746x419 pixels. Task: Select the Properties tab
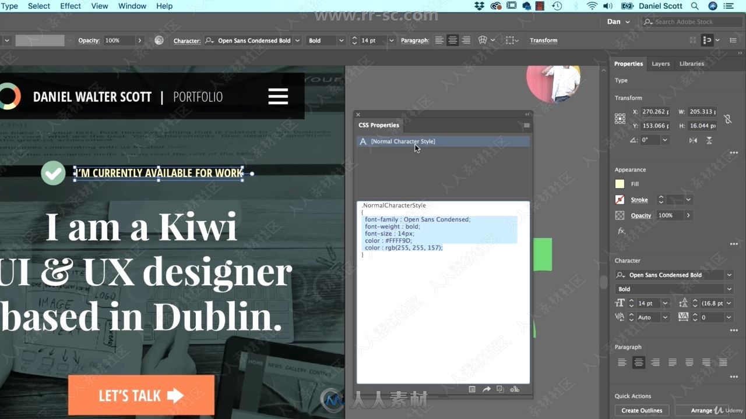pyautogui.click(x=628, y=64)
